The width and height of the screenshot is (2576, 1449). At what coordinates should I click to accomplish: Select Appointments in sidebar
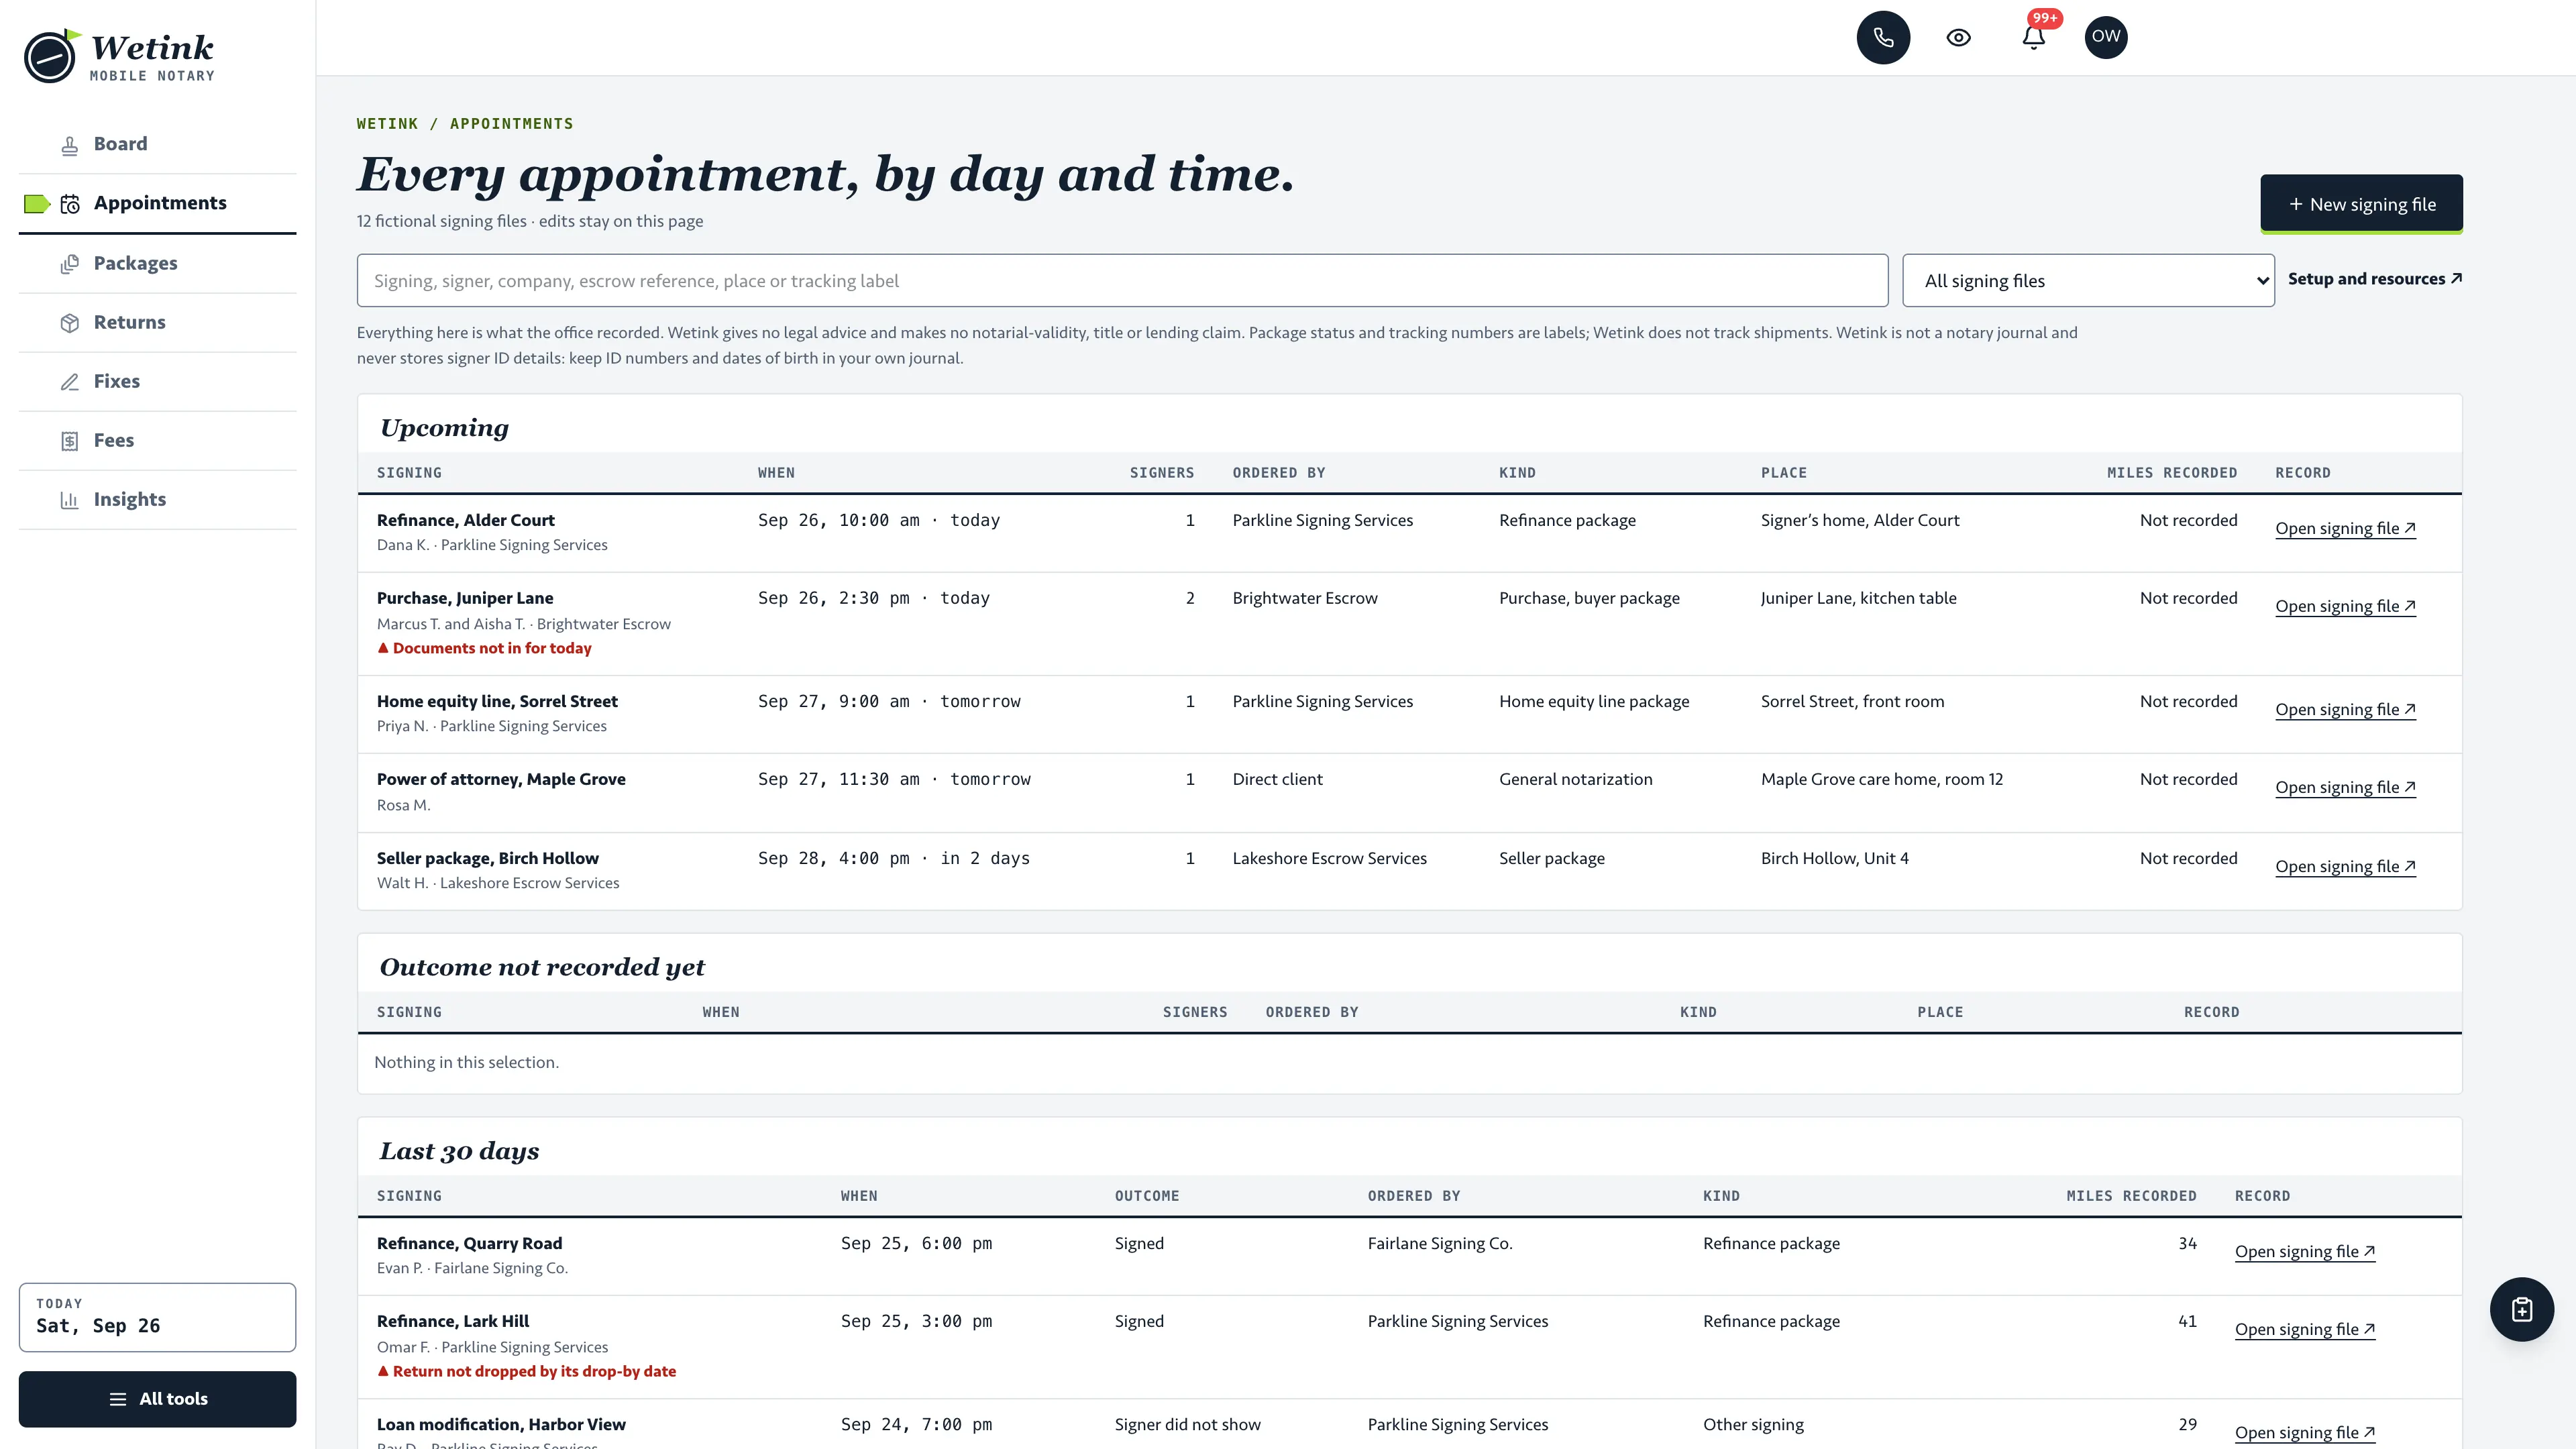(157, 203)
